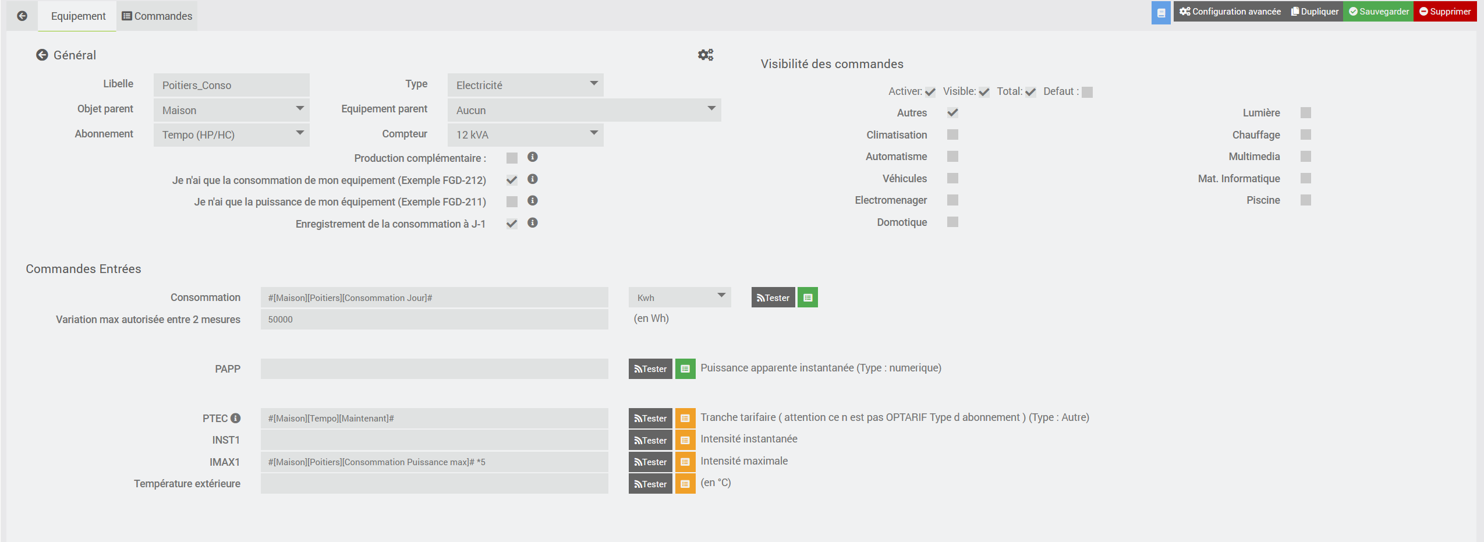Click green list icon on Consommation row
The image size is (1484, 542).
point(807,297)
